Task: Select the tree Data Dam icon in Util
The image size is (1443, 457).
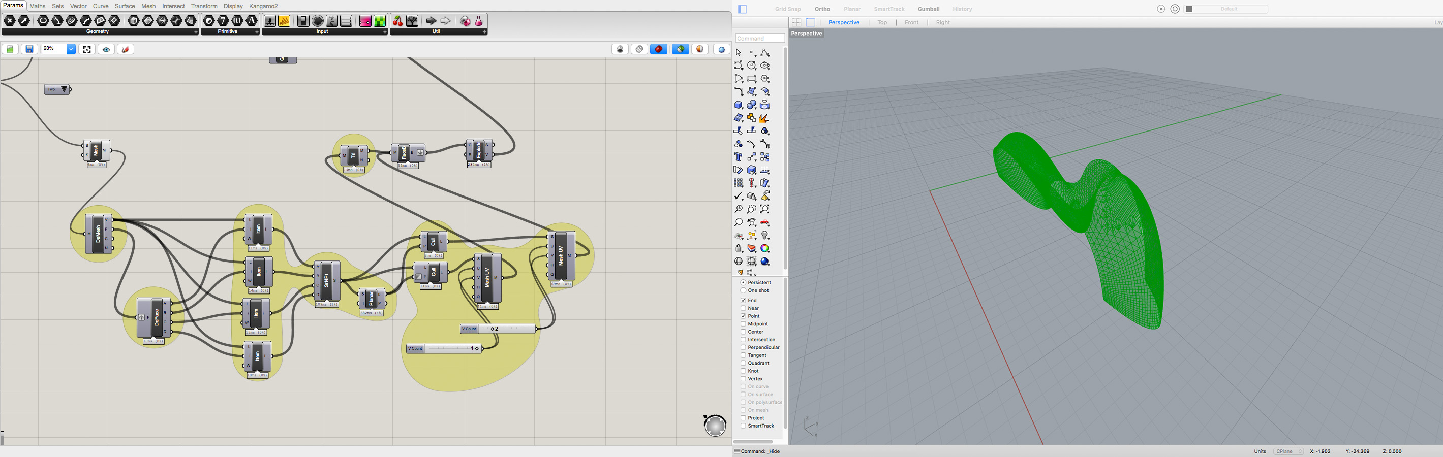Action: (x=412, y=21)
